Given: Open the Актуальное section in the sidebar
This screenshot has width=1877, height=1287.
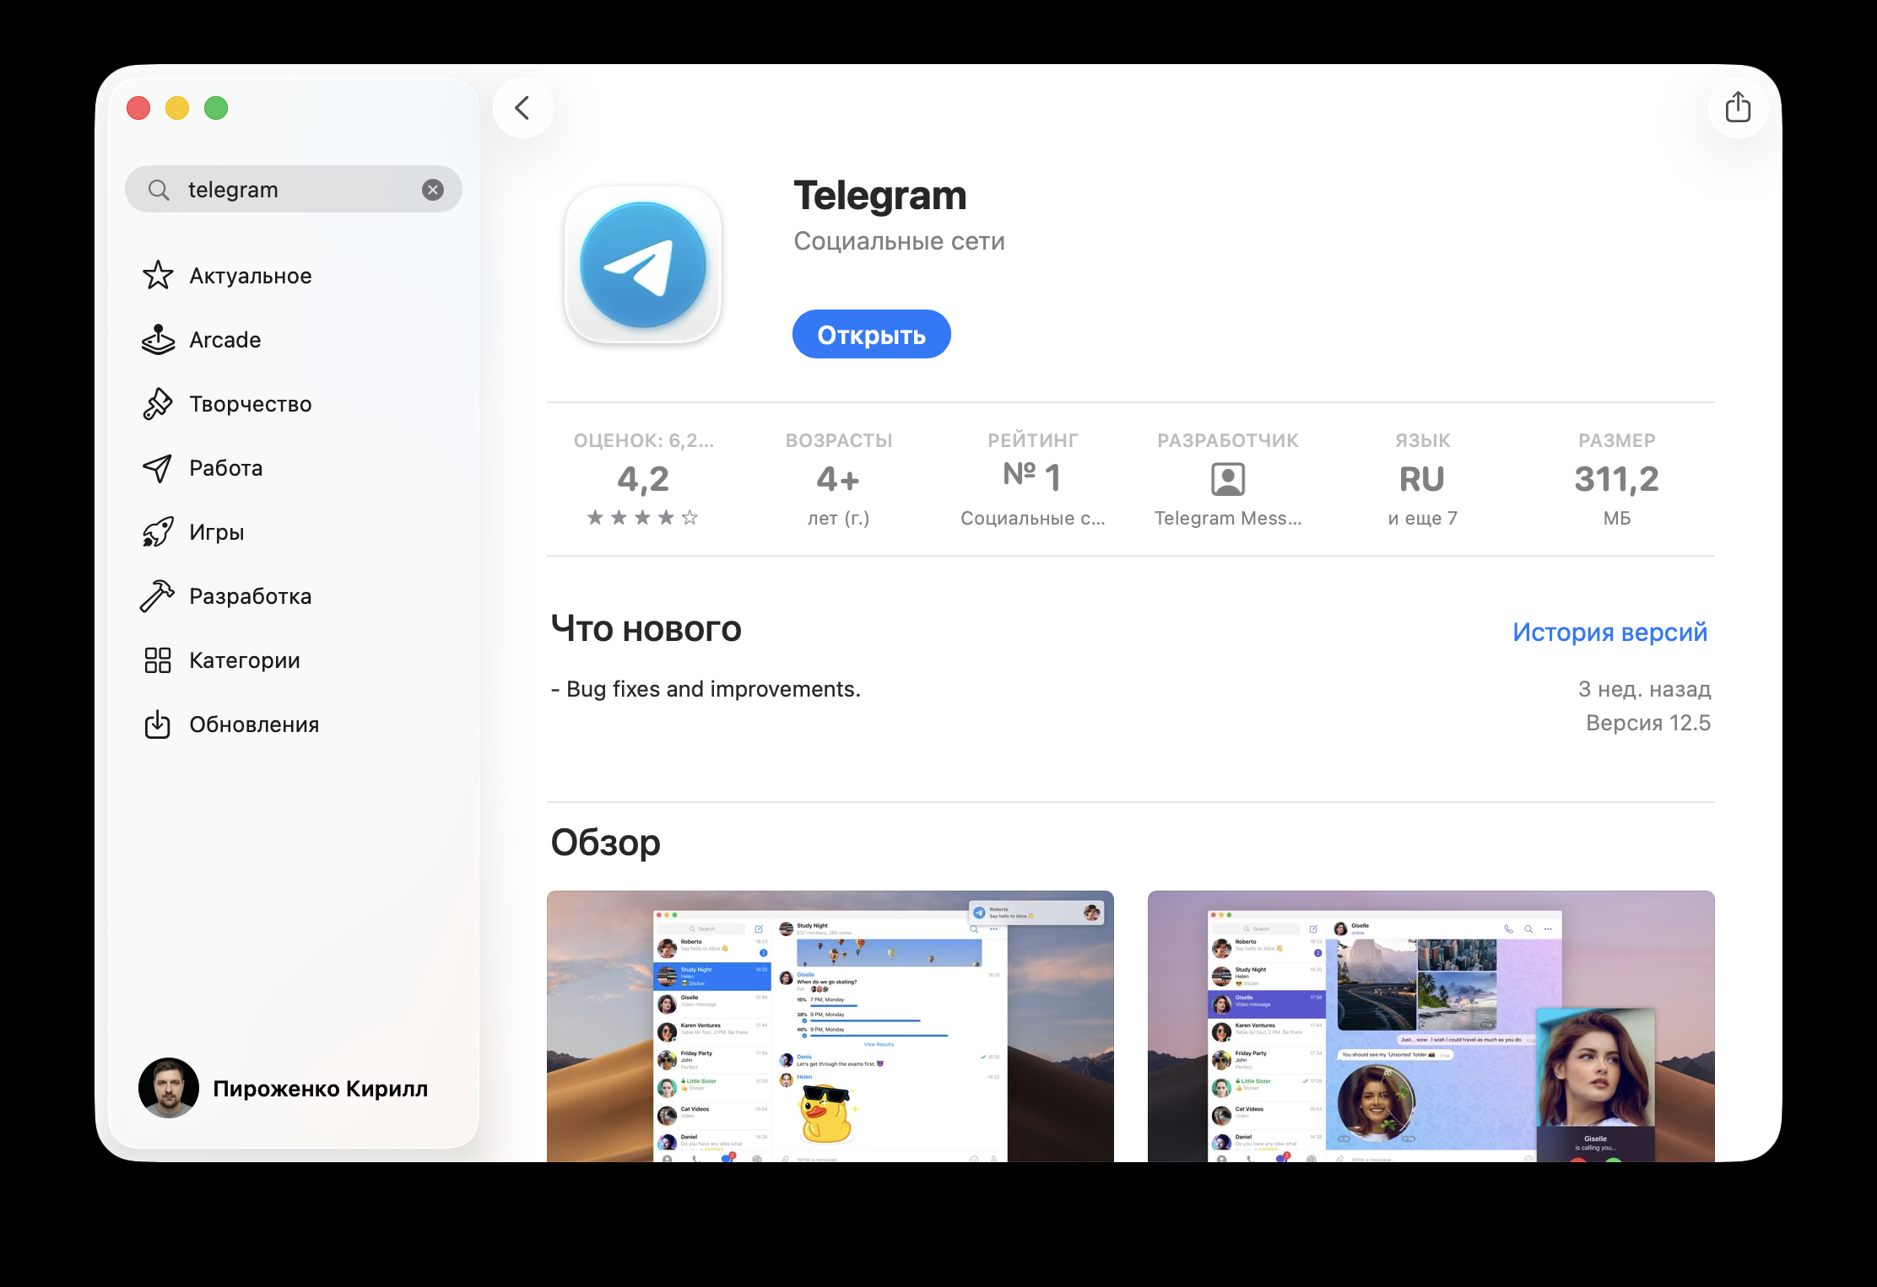Looking at the screenshot, I should point(249,276).
